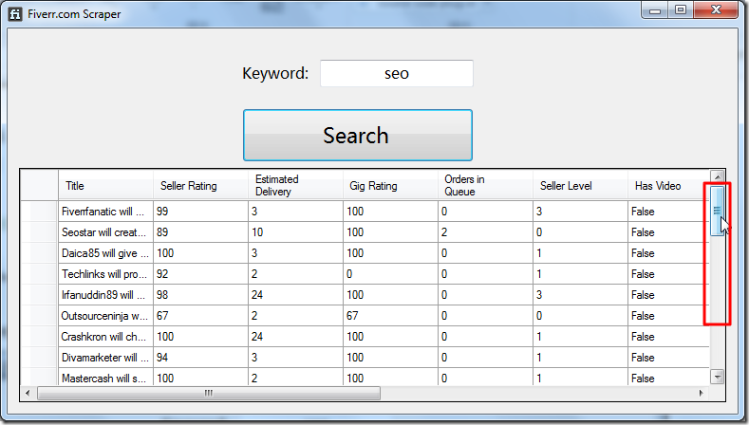
Task: Select the 'Techlinks will pro...' title cell
Action: click(x=105, y=274)
